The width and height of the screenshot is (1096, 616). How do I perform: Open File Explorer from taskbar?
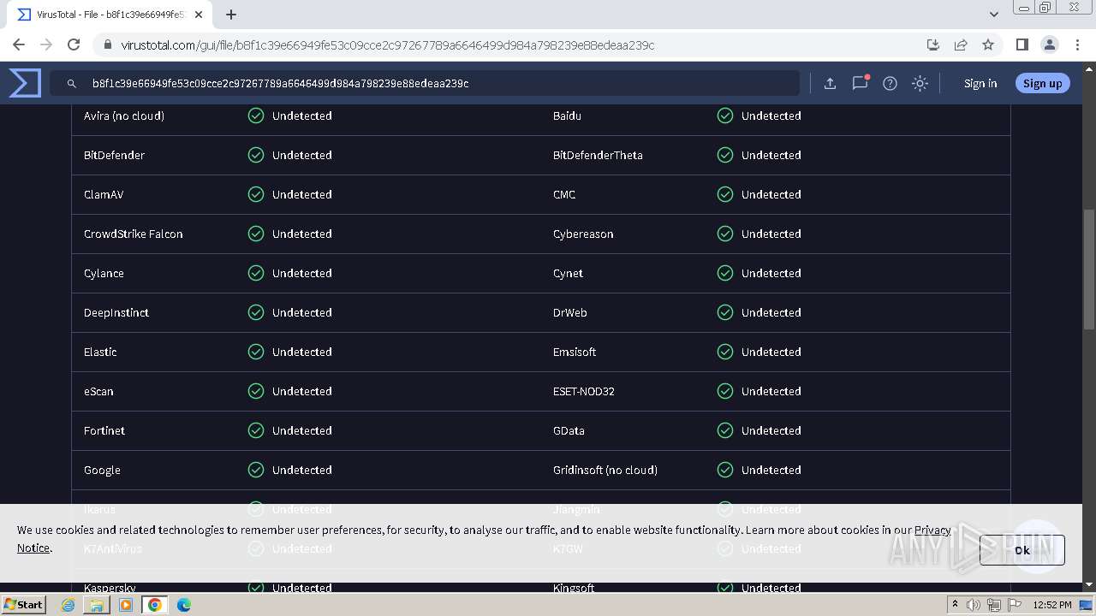click(97, 605)
